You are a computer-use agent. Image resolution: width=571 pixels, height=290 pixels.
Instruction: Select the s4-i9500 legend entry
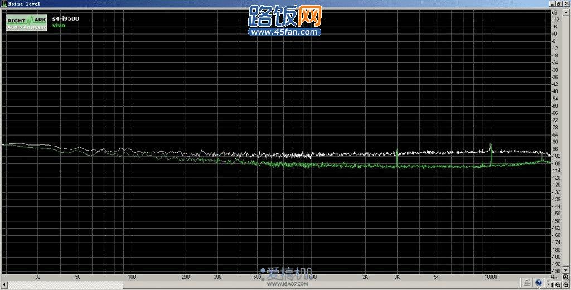[x=66, y=18]
